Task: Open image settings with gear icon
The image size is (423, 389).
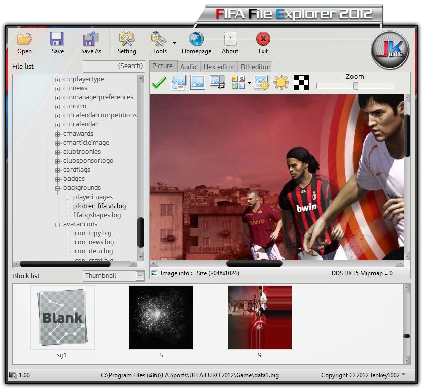Action: tap(261, 83)
